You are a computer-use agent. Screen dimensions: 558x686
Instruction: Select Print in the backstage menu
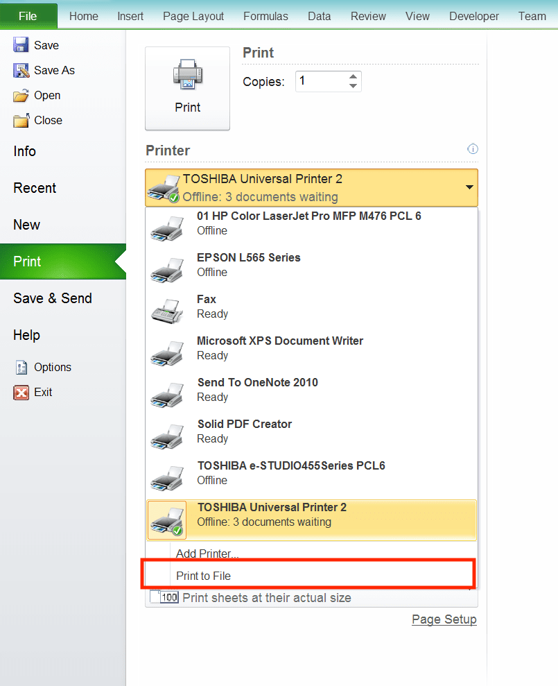tap(63, 261)
